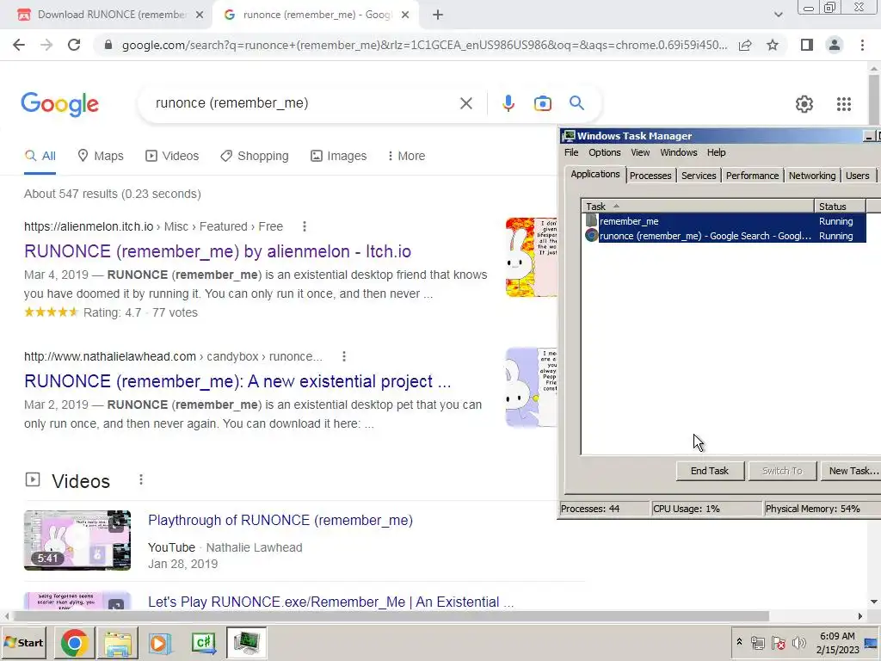Expand the More search filters

(406, 157)
